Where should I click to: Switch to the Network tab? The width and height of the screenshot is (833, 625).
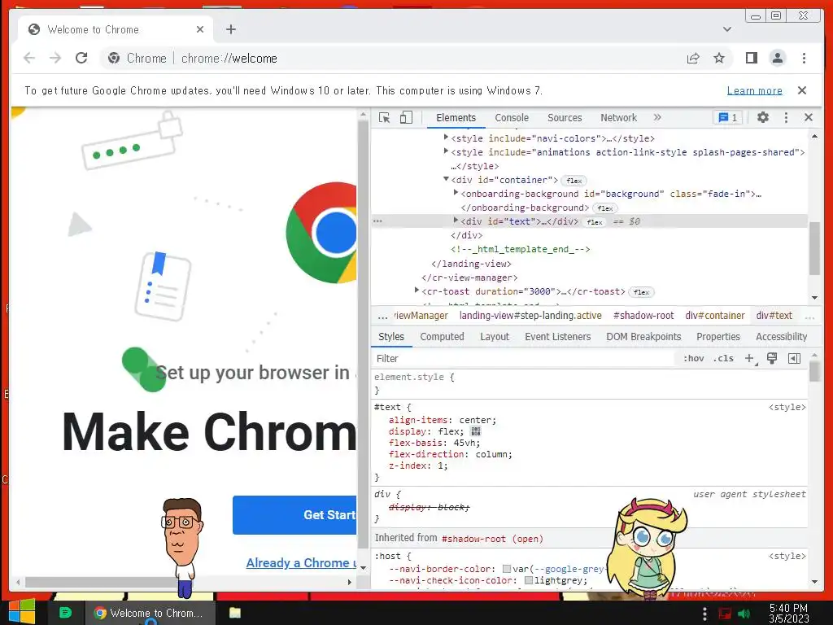click(x=618, y=117)
